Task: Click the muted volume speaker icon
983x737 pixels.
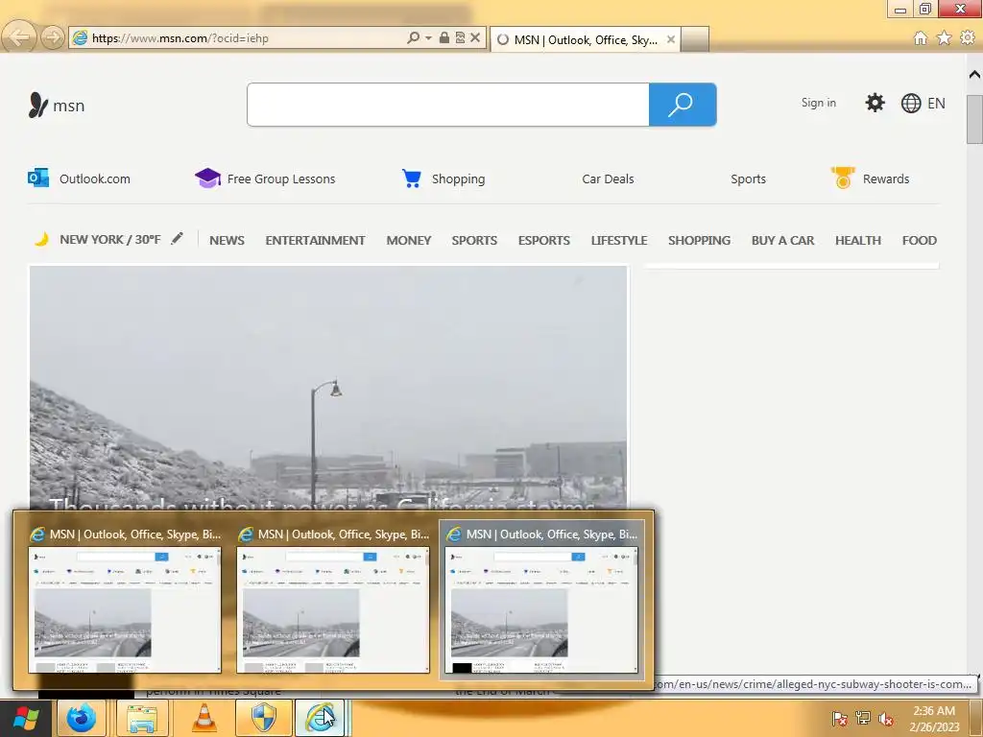Action: pyautogui.click(x=886, y=718)
